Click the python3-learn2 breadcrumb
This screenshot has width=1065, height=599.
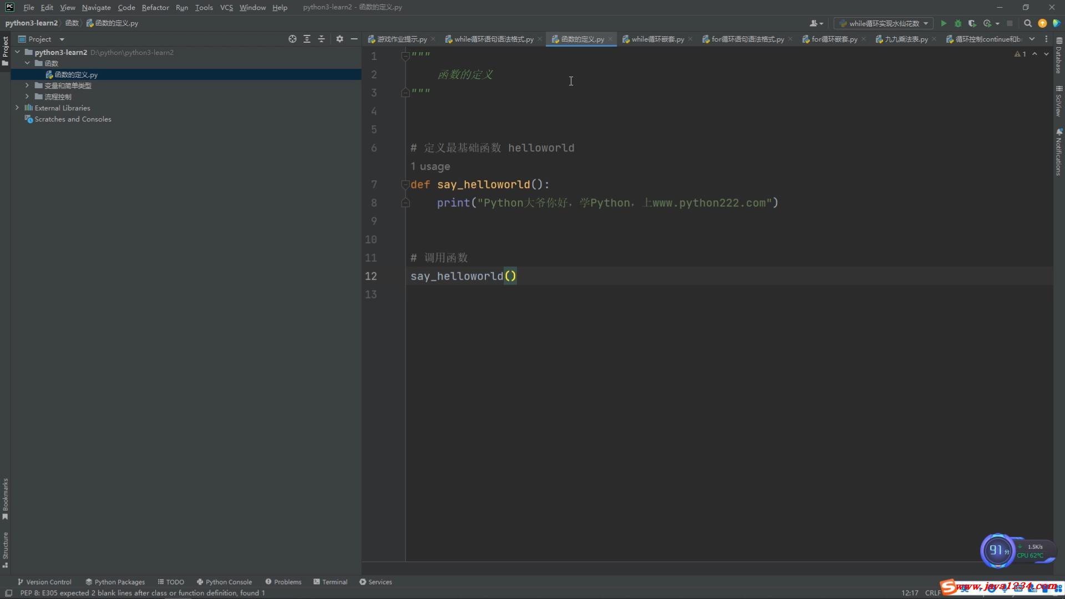click(32, 23)
